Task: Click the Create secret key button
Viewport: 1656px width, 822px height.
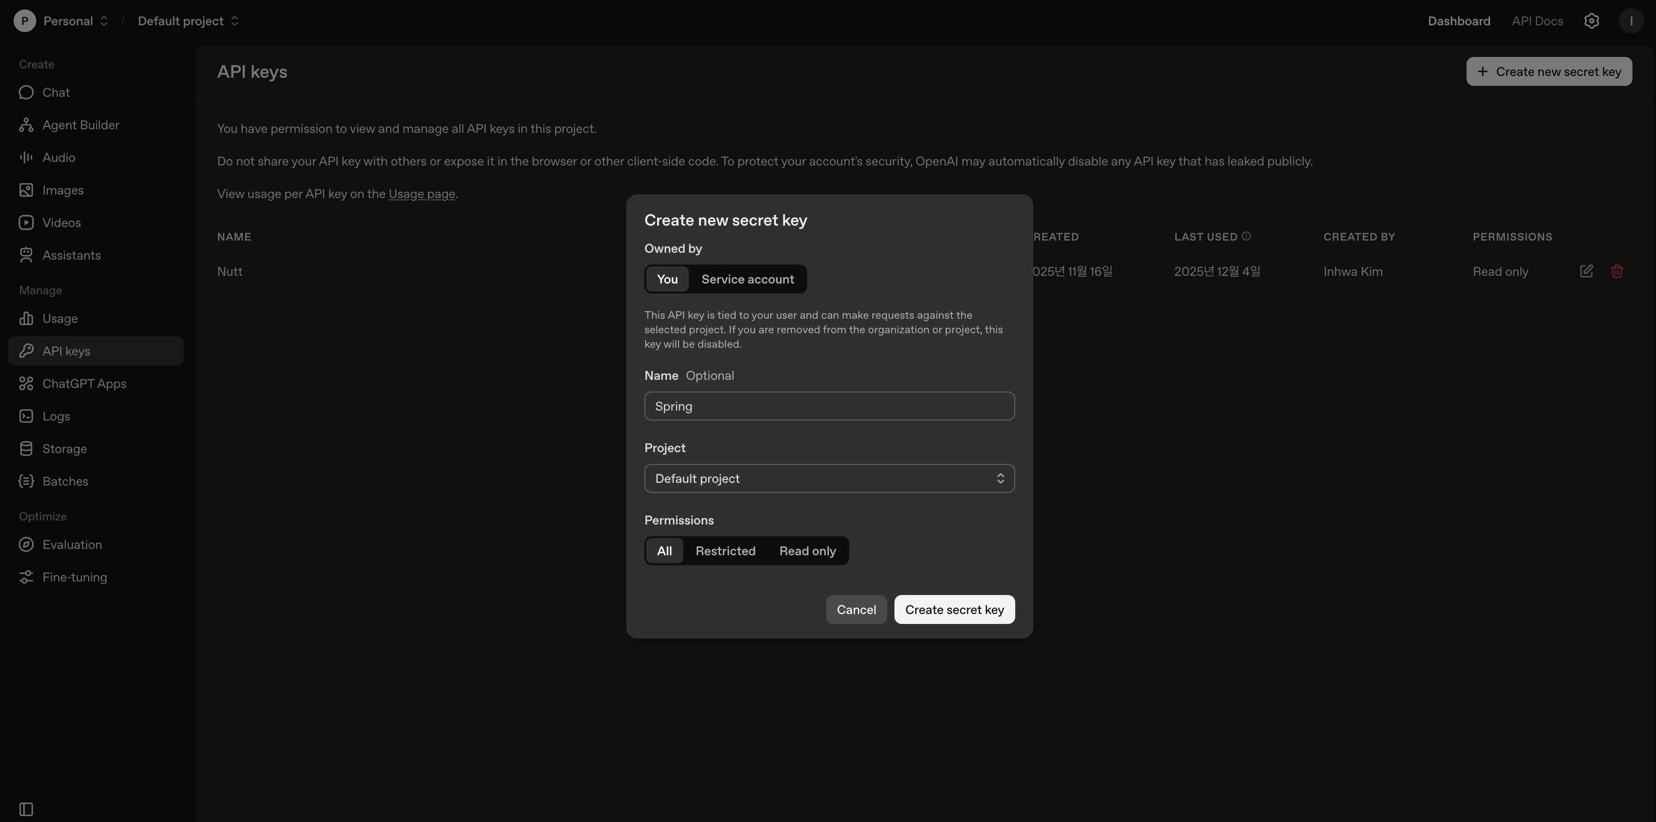Action: click(x=954, y=610)
